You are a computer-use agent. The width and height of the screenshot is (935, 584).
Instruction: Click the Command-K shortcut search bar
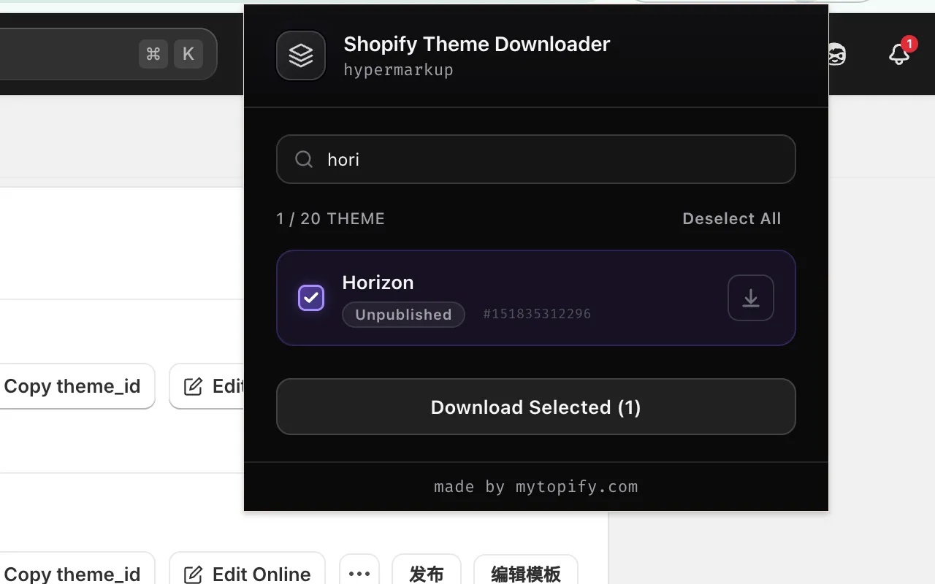pyautogui.click(x=108, y=54)
